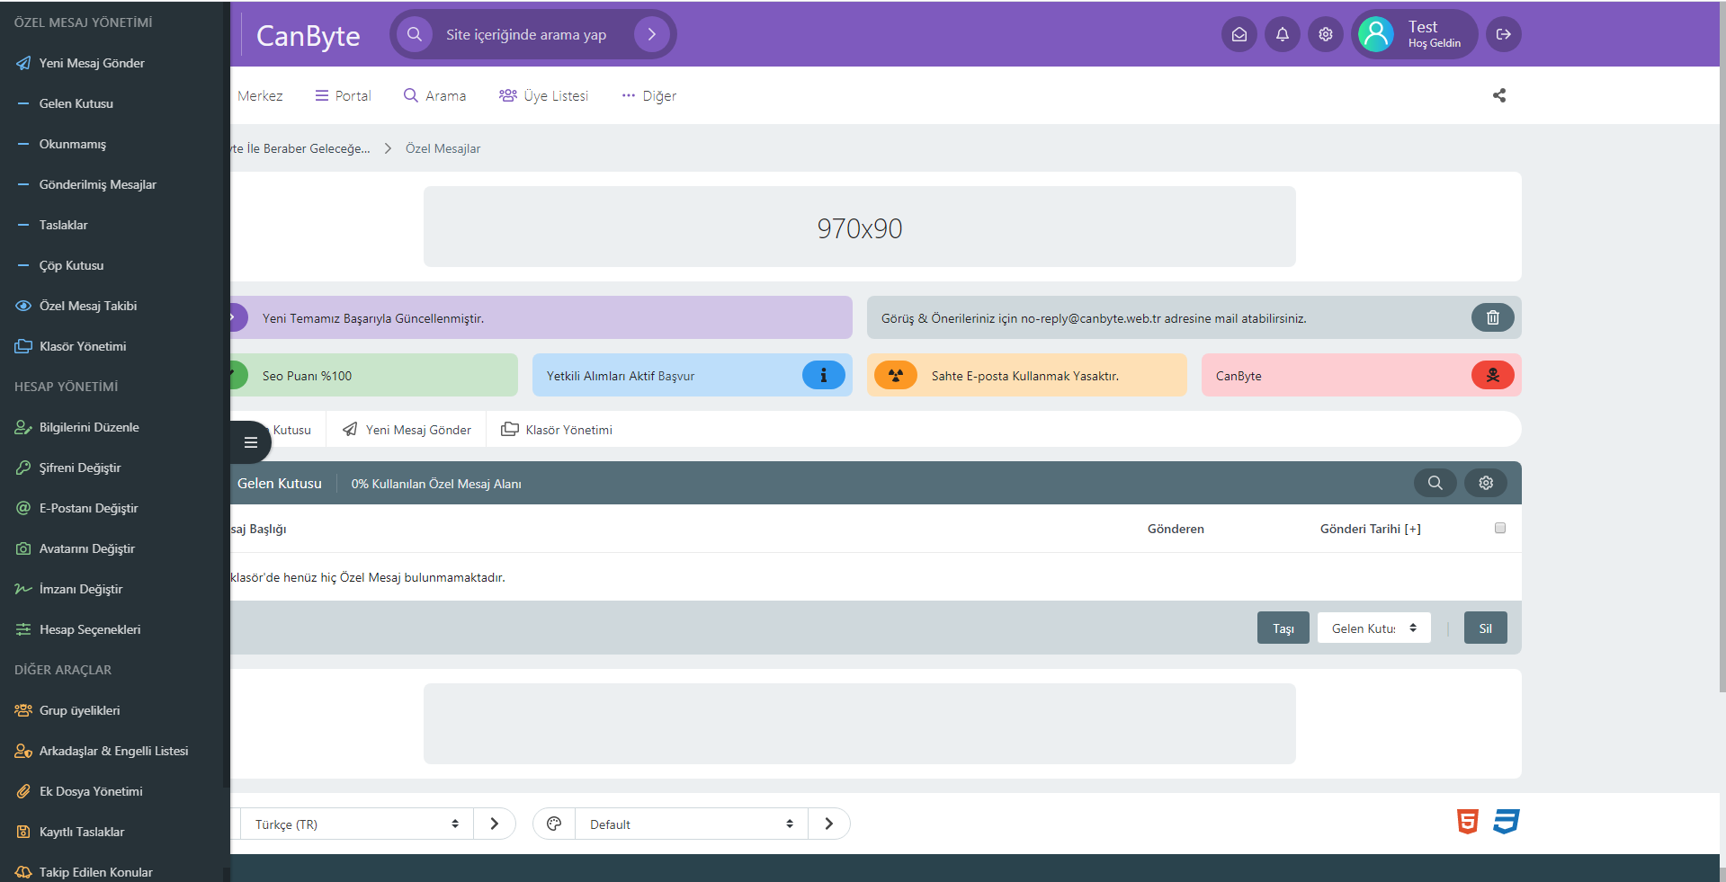Click the page vertical scrollbar
1726x882 pixels.
pos(1722,346)
